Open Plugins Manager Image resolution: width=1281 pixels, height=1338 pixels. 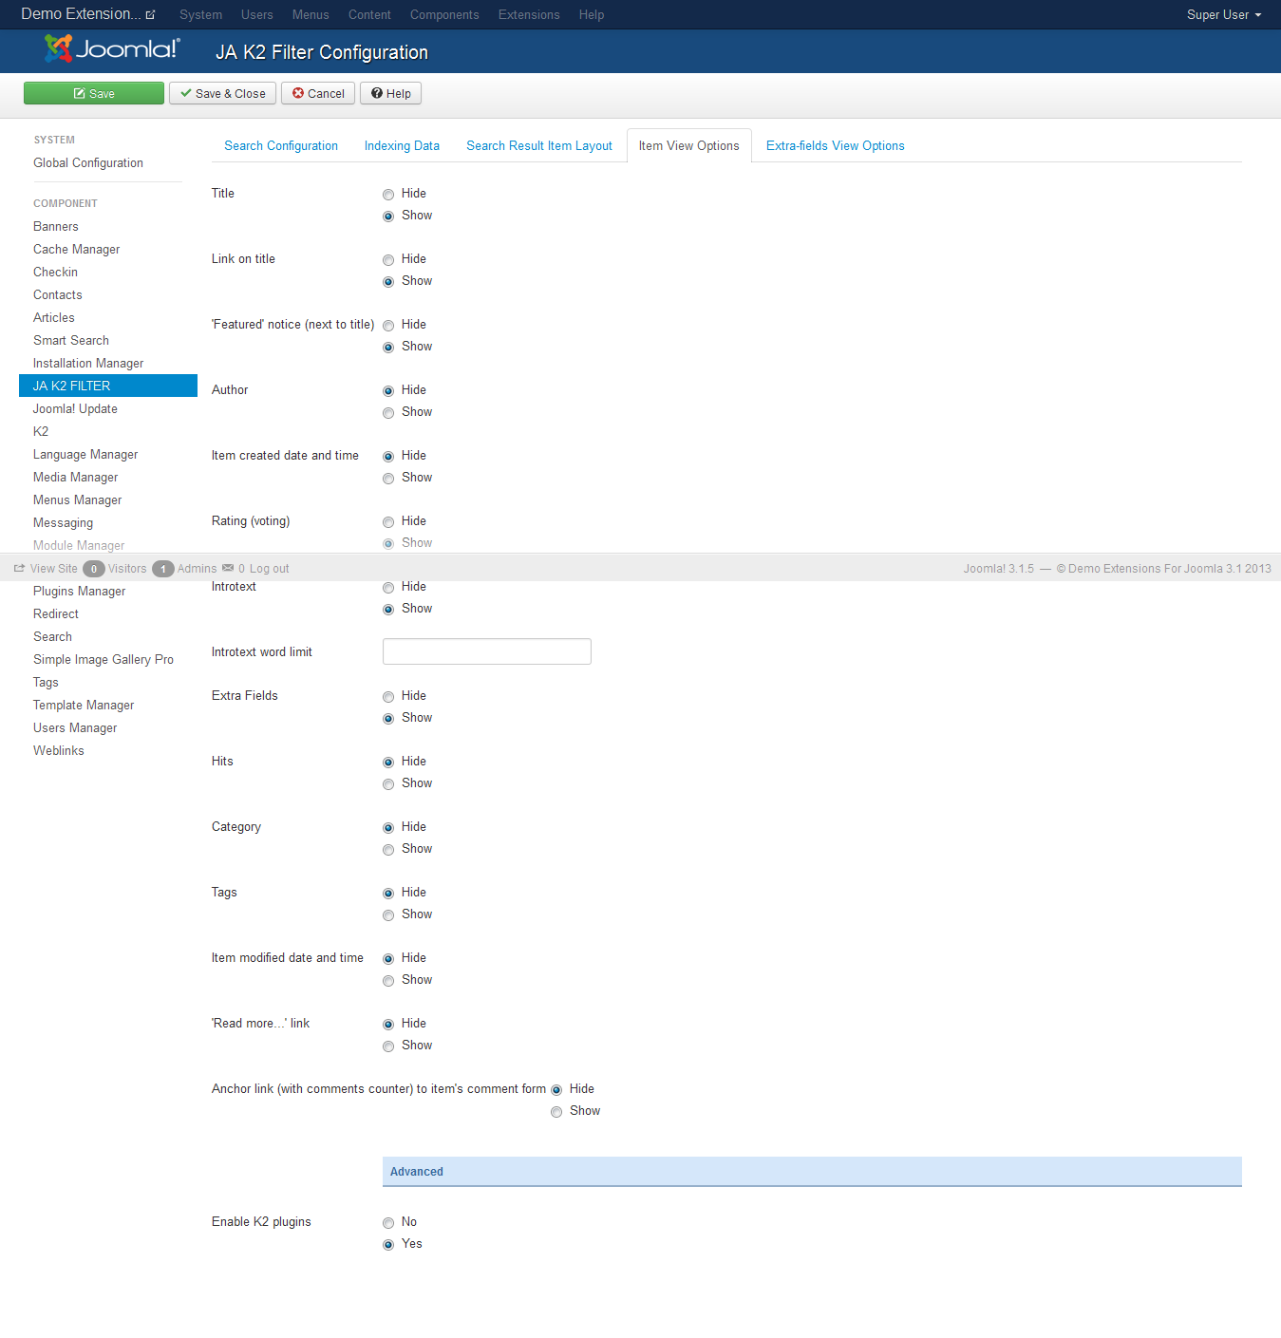(80, 592)
